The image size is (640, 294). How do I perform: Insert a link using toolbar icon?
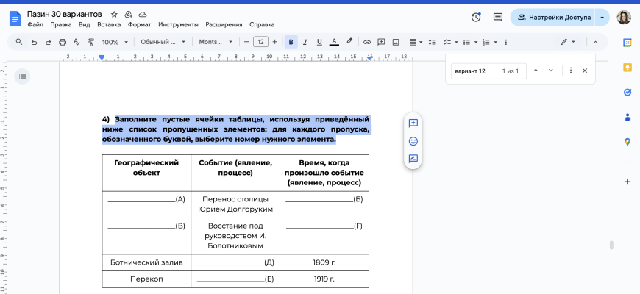click(367, 42)
